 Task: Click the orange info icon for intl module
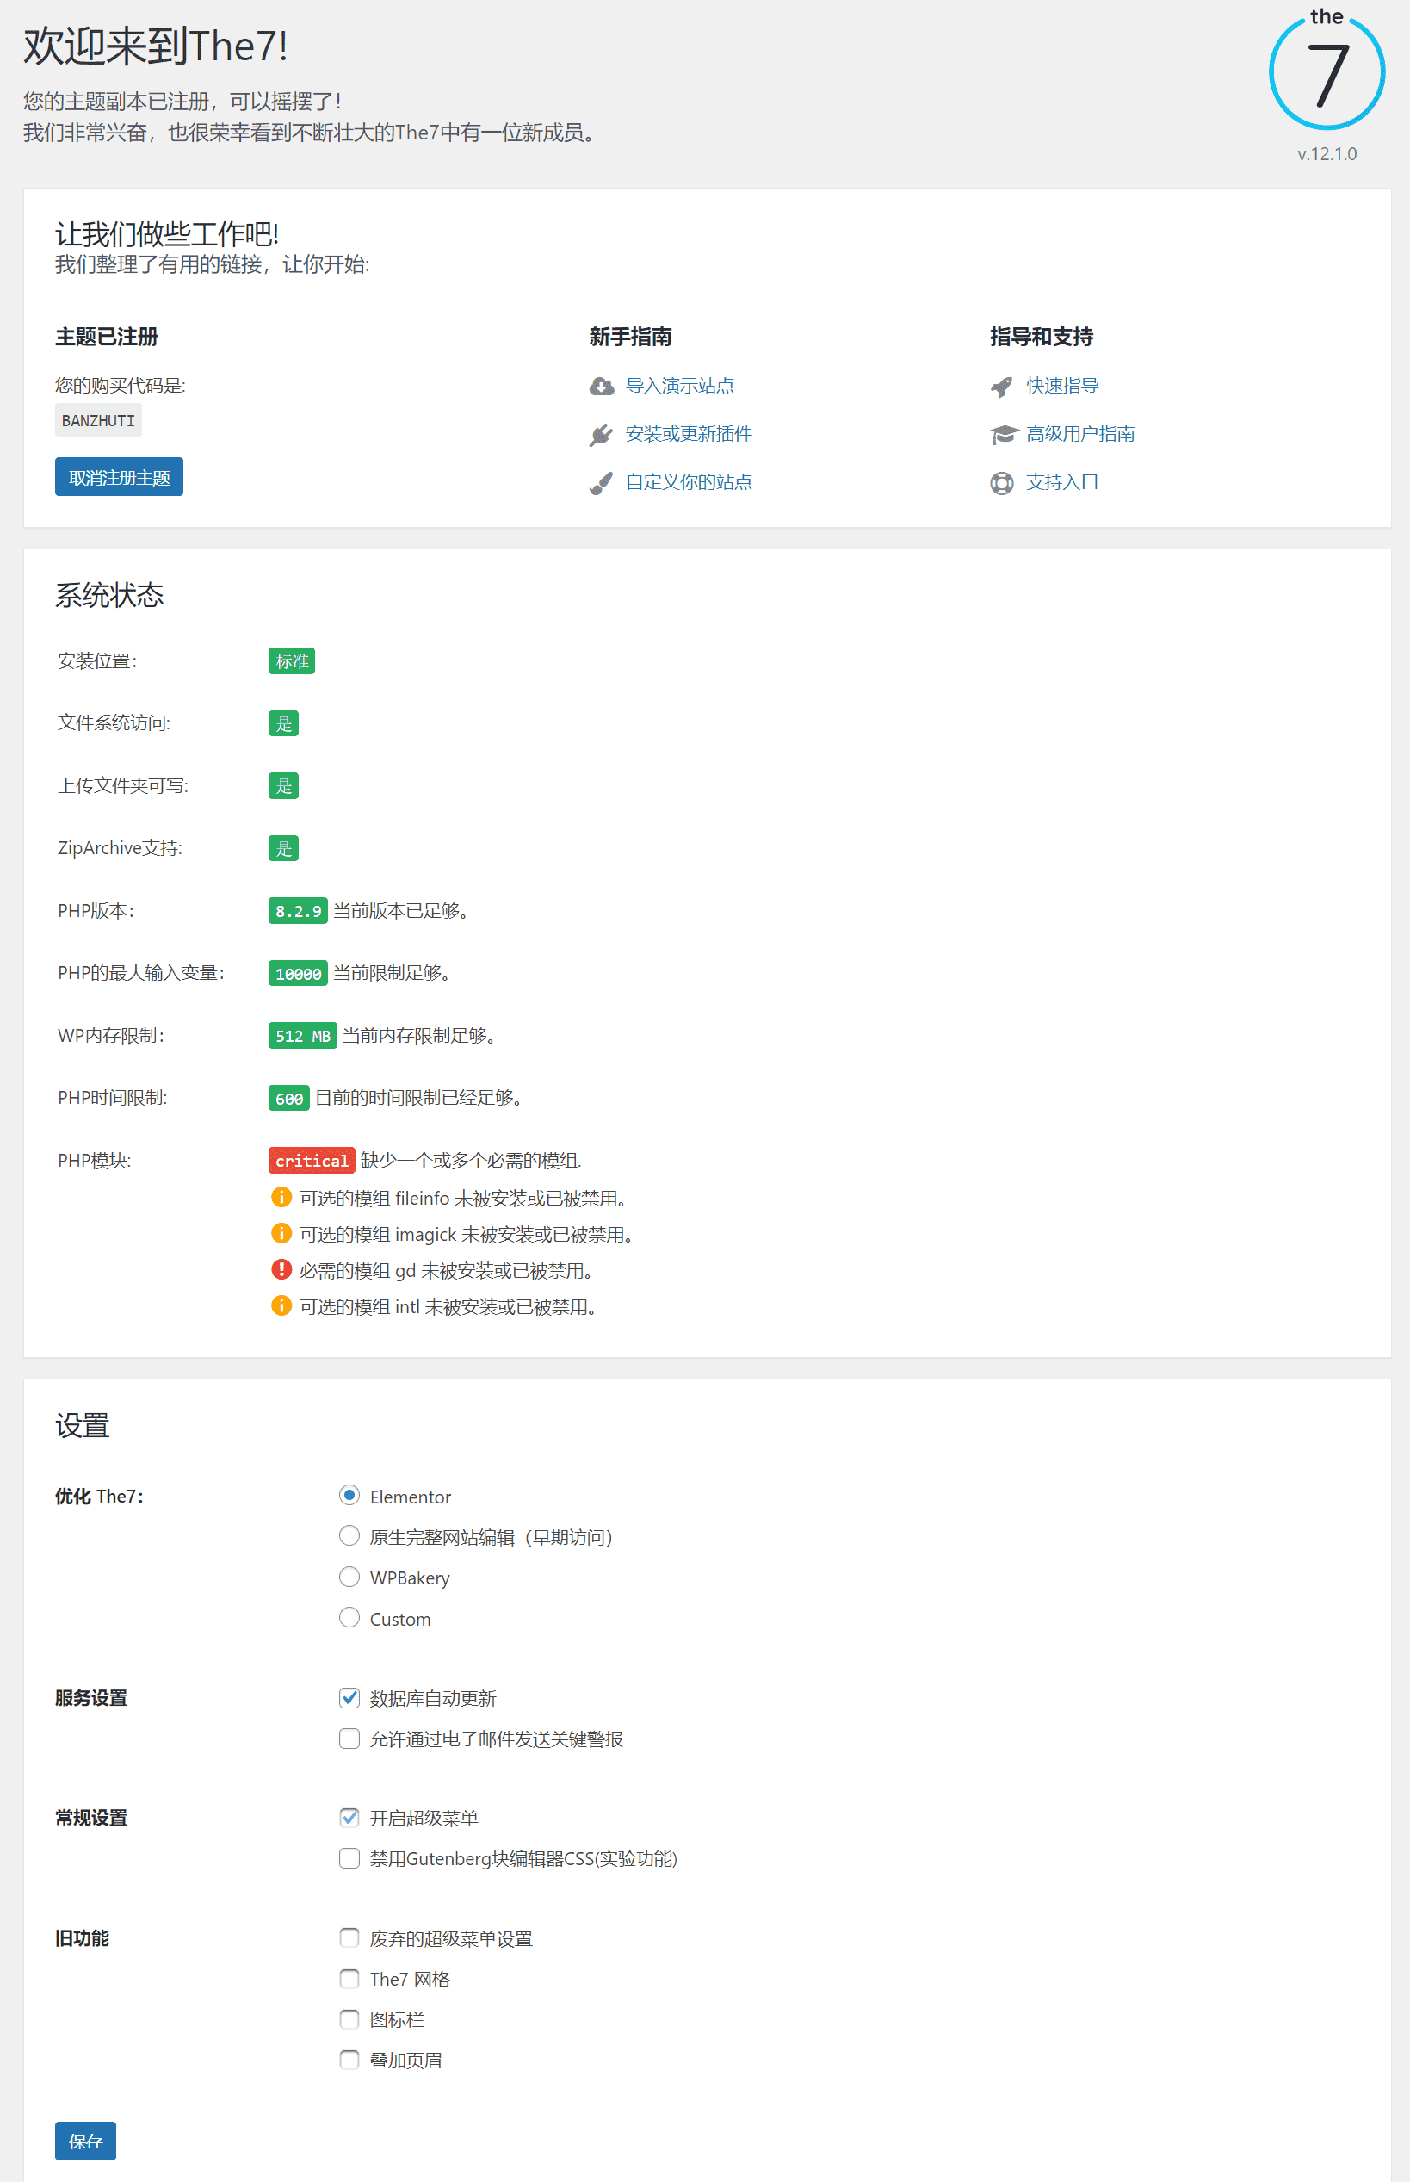coord(282,1305)
